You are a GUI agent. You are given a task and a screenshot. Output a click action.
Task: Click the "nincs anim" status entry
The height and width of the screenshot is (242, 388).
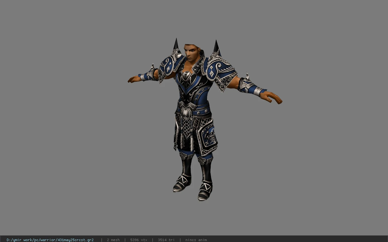[196, 240]
